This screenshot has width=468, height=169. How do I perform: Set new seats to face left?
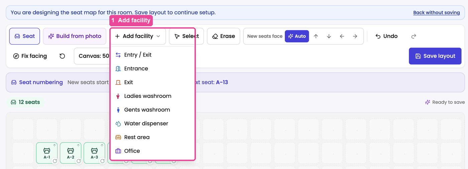pyautogui.click(x=342, y=36)
